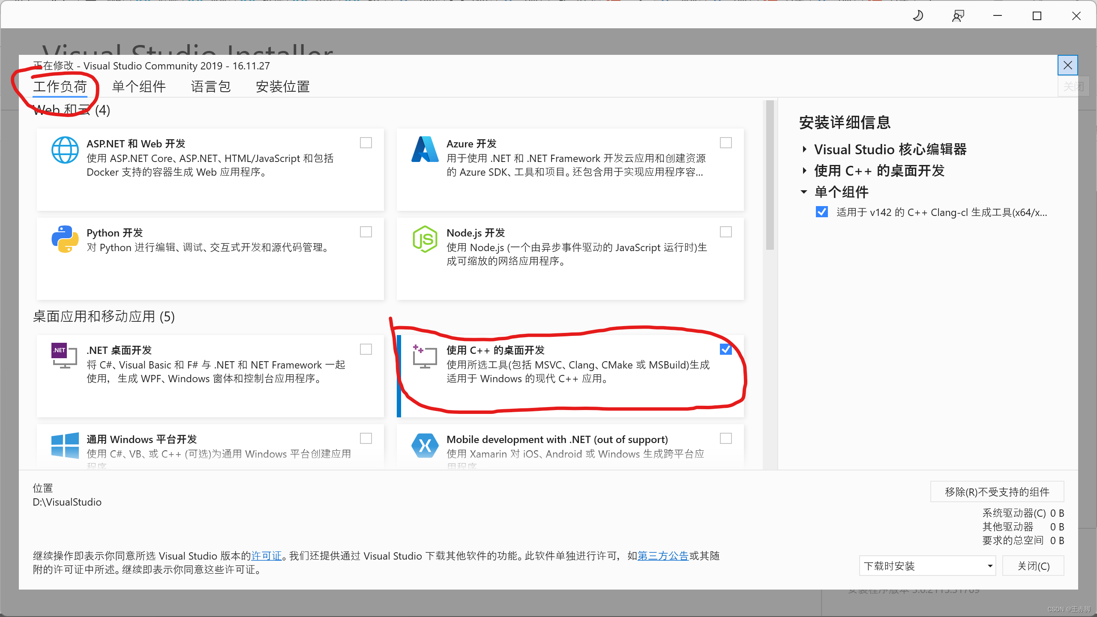The image size is (1097, 617).
Task: Click 移除(R)不受支持的组件 button
Action: coord(997,491)
